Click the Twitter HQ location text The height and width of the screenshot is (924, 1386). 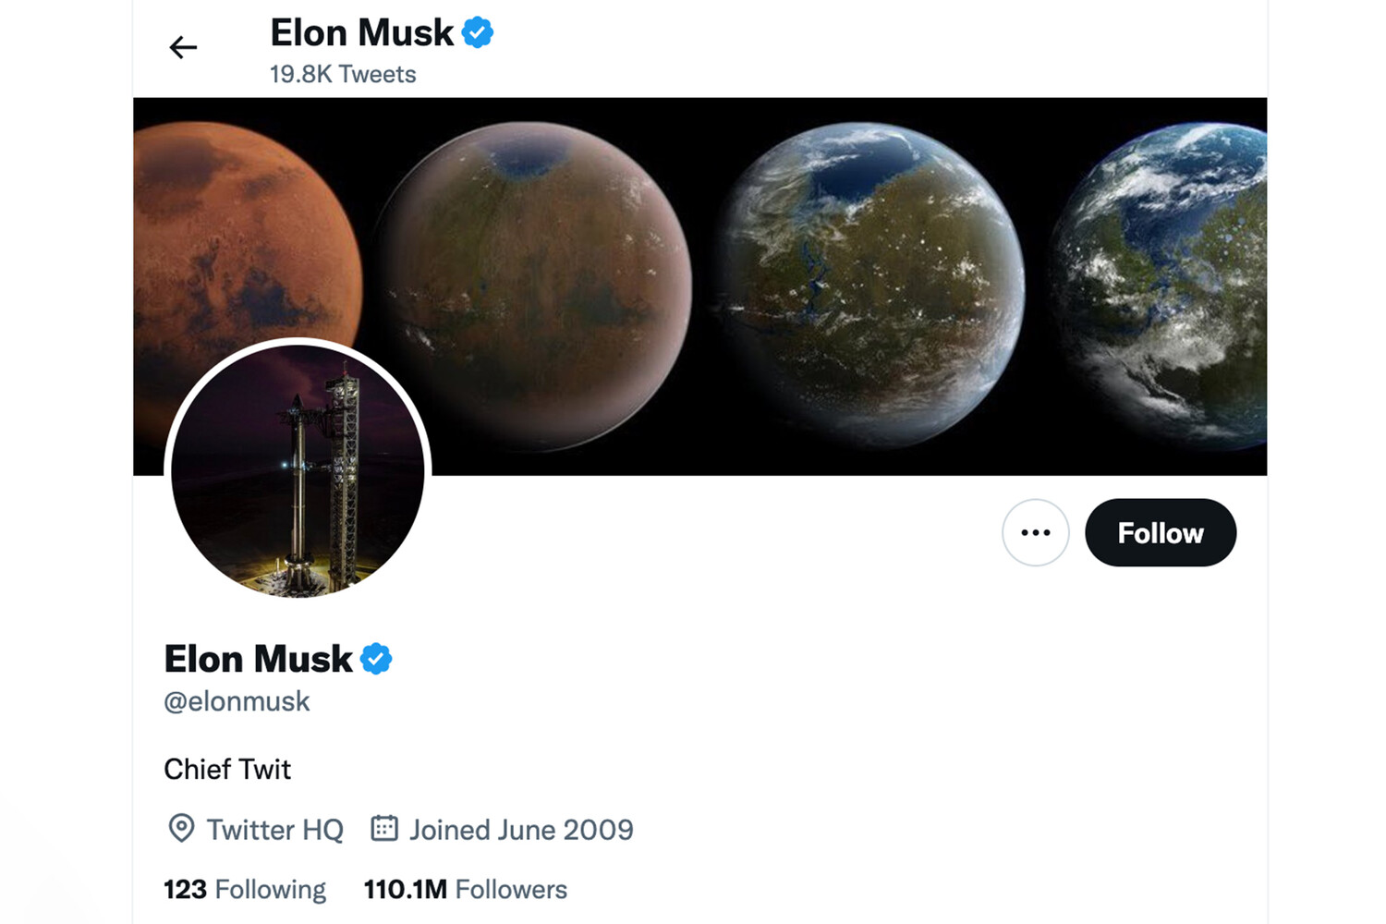tap(274, 830)
